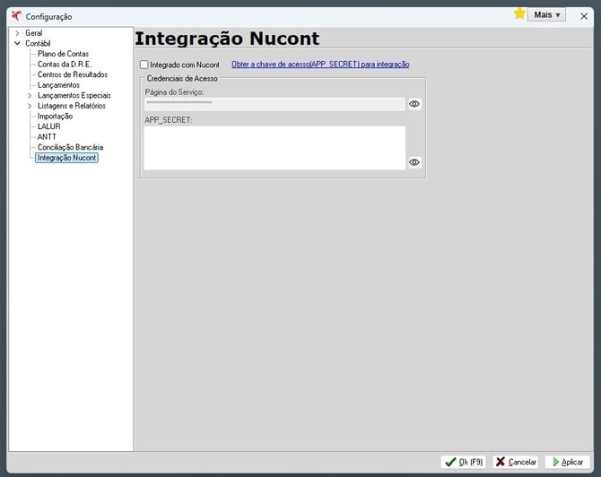This screenshot has width=601, height=477.
Task: Reveal the Página do Serviço value with eye icon
Action: tap(414, 104)
